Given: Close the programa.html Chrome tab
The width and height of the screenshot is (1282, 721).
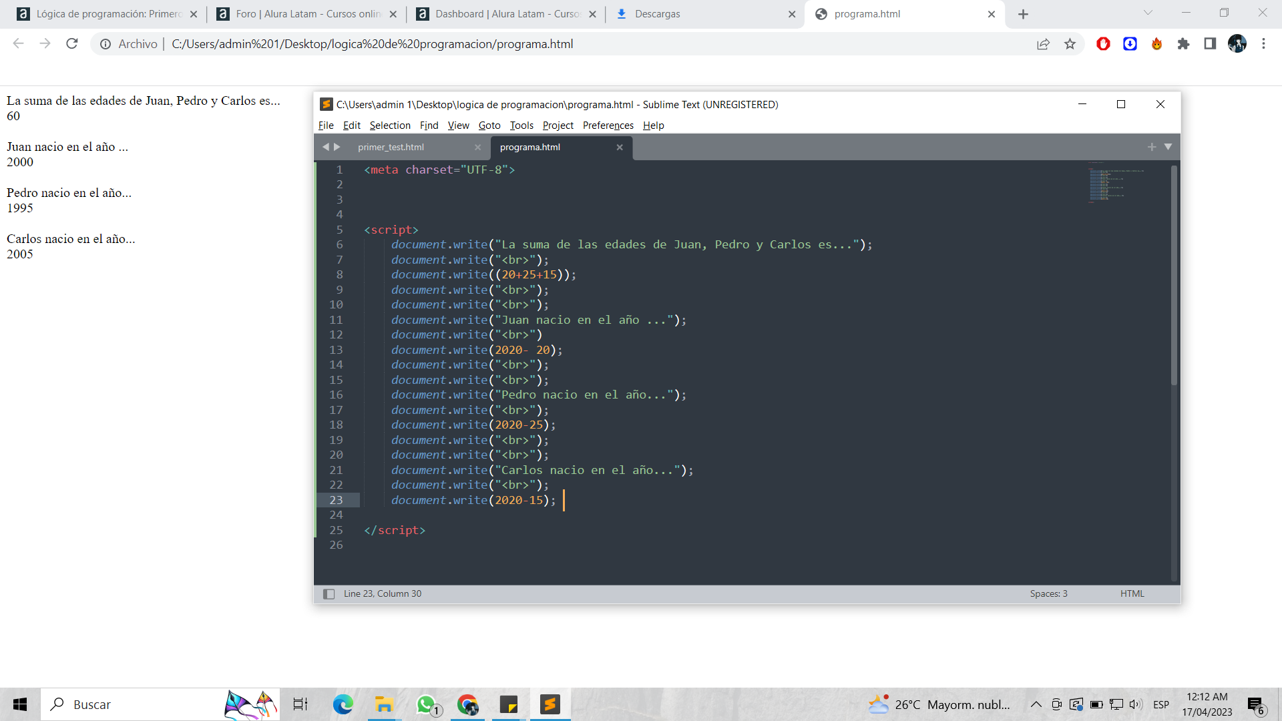Looking at the screenshot, I should (x=991, y=14).
